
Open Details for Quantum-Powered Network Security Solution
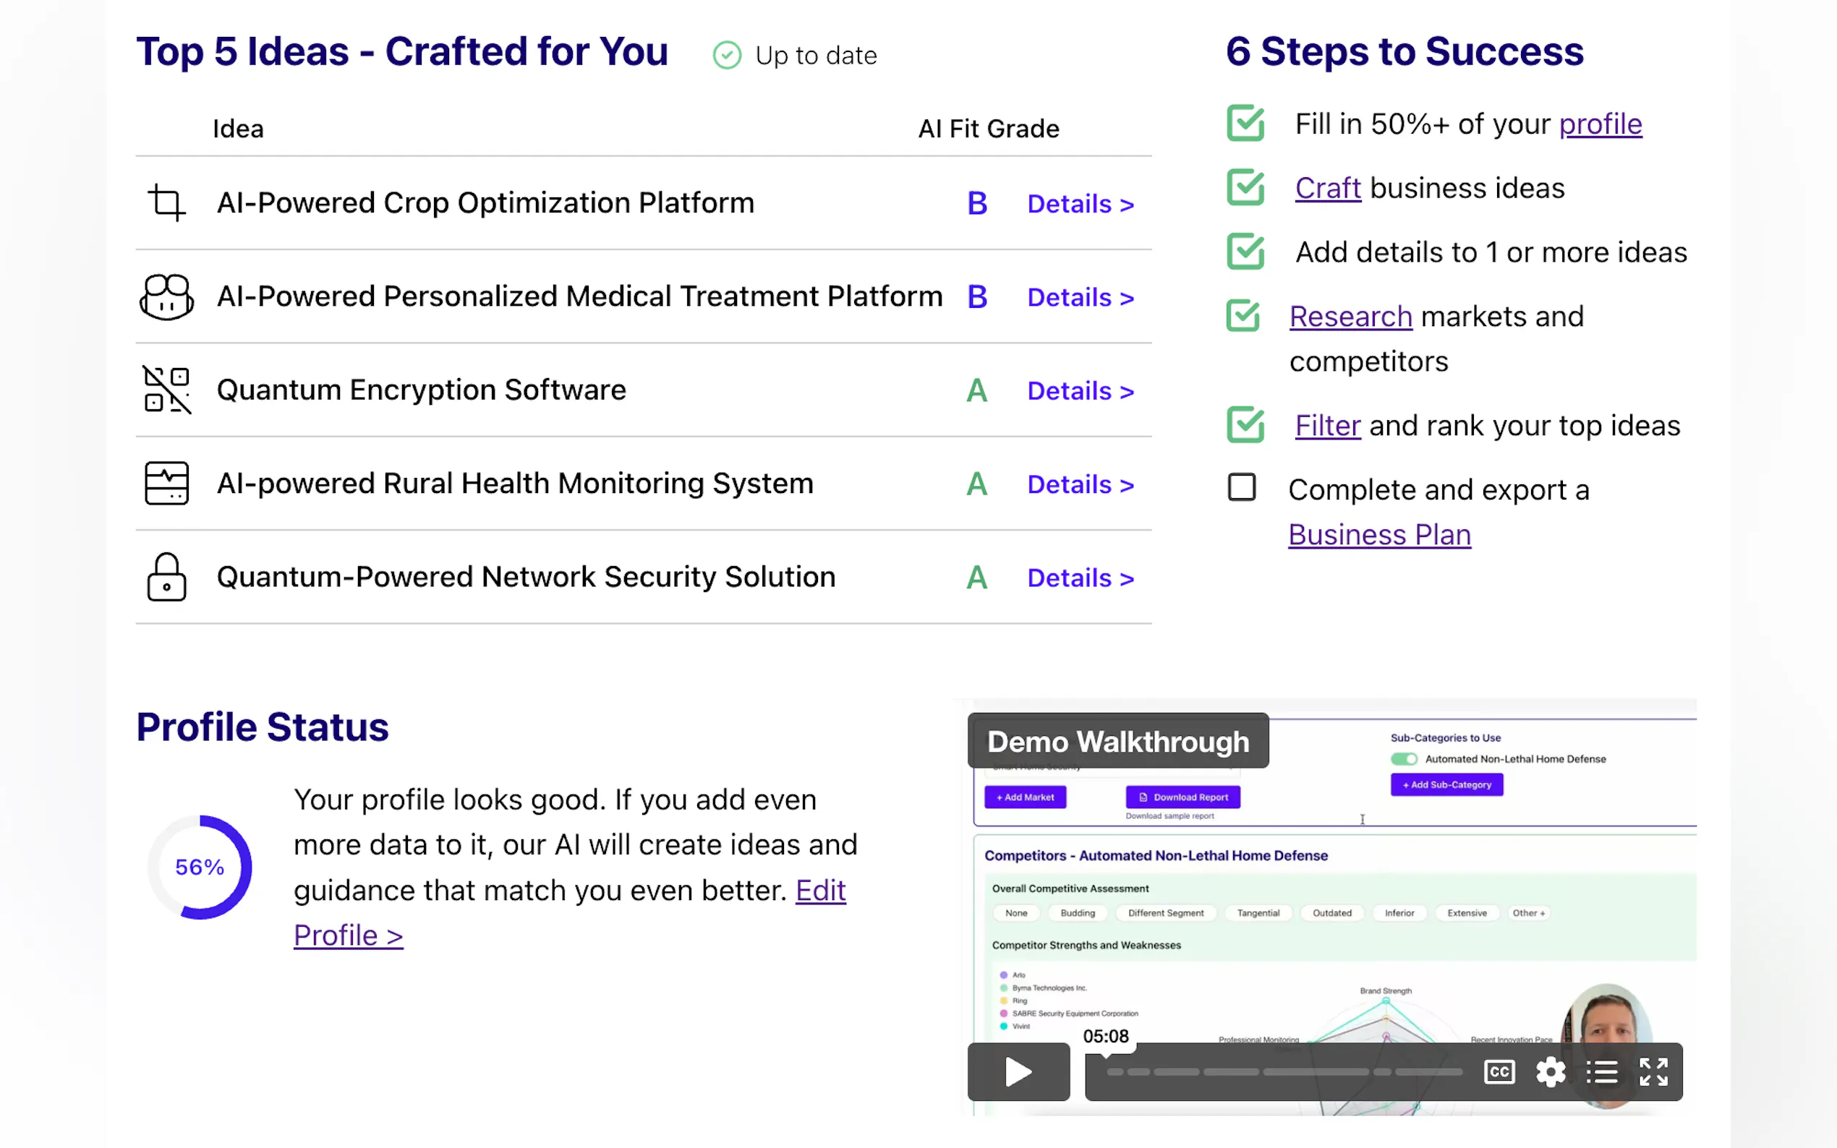[x=1080, y=578]
